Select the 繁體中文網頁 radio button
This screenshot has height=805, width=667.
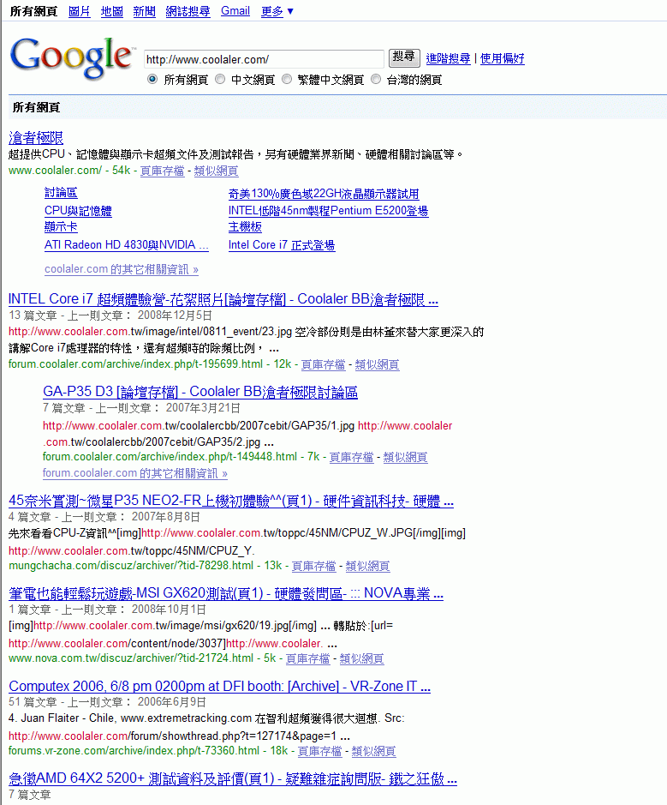(287, 80)
